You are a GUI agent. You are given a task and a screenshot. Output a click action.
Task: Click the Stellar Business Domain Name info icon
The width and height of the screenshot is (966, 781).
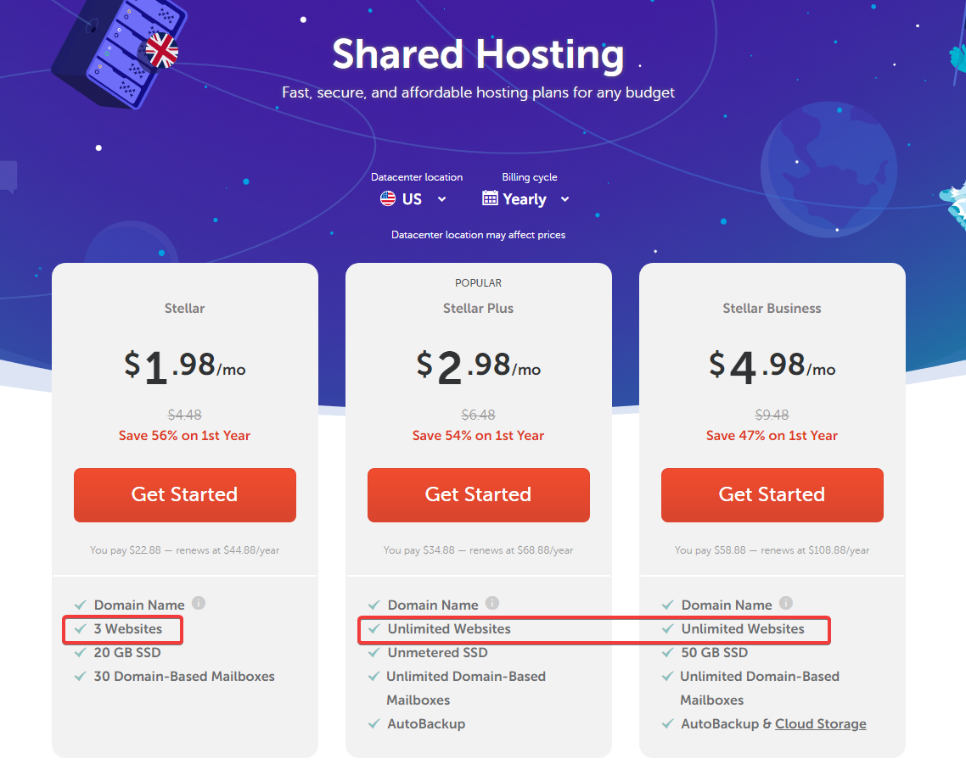(x=786, y=603)
